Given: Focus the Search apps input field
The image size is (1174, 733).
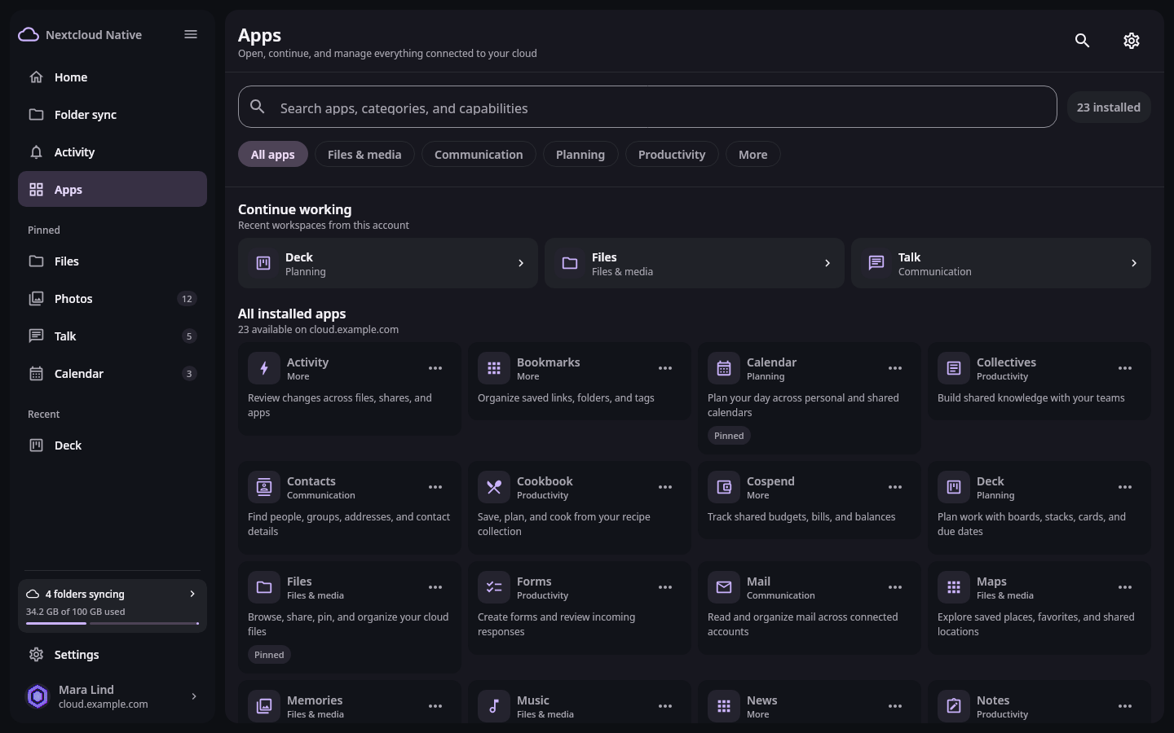Looking at the screenshot, I should pos(647,107).
